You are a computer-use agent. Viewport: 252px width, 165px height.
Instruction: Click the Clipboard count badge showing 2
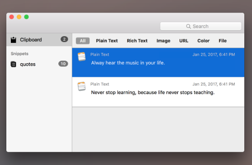(64, 39)
